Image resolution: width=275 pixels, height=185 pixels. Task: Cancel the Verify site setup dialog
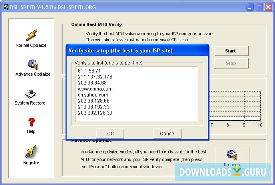(167, 133)
